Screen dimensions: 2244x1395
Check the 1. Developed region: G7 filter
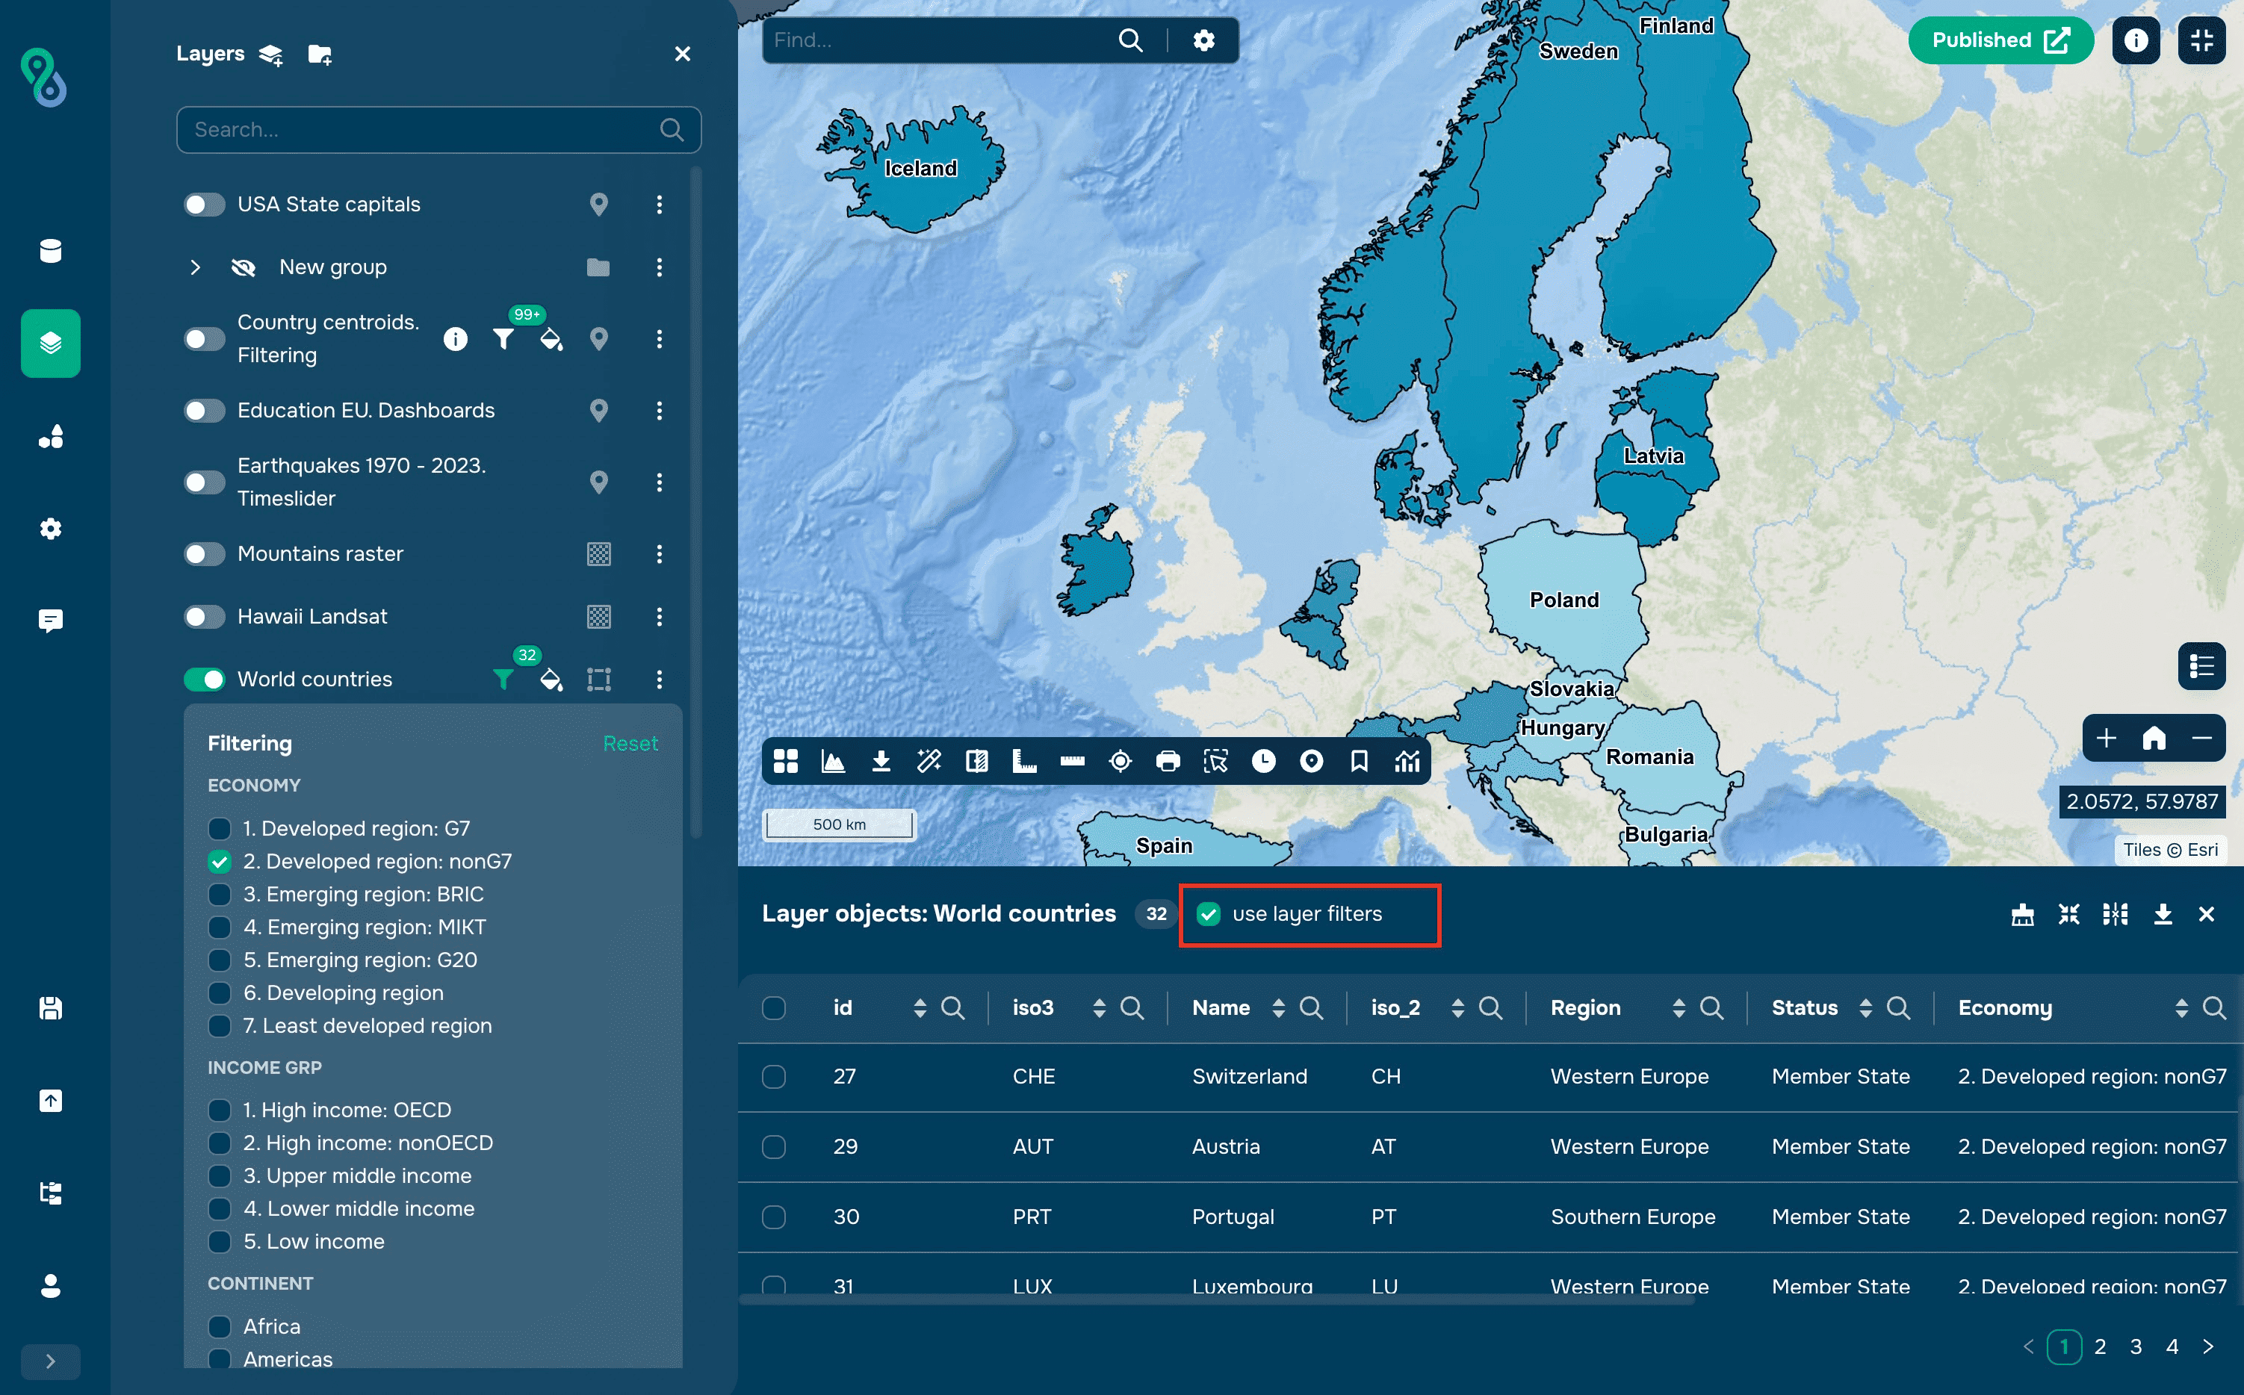point(220,828)
